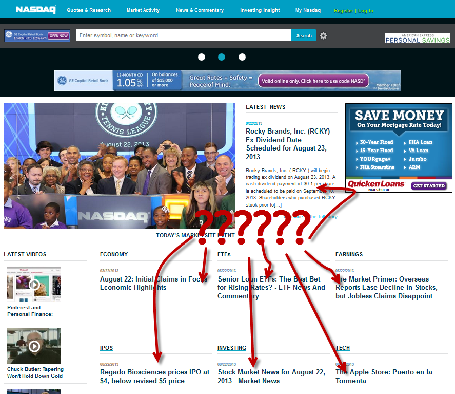Click the GE logo in the banner ad
The image size is (455, 394).
coord(62,81)
